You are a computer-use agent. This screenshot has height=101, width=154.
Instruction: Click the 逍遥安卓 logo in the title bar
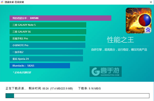(x=2, y=2)
